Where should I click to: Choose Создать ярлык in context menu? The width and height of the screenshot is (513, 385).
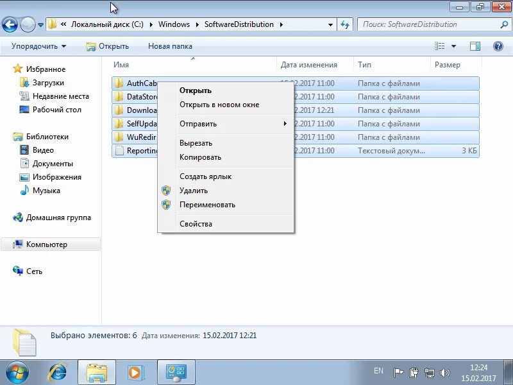coord(226,176)
